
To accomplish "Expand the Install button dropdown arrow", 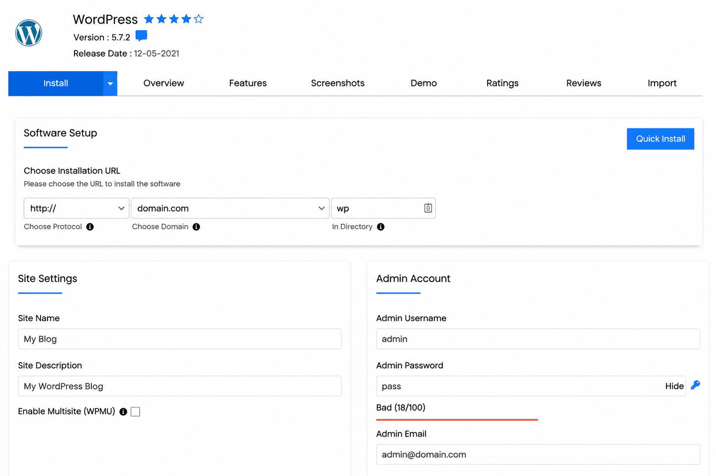I will pos(110,84).
